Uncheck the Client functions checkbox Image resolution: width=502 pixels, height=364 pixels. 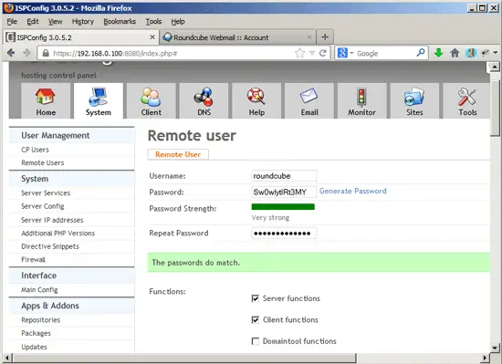pyautogui.click(x=256, y=320)
